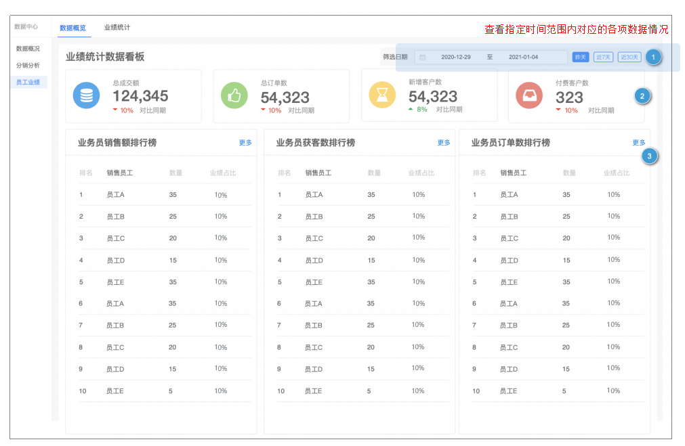Open the start date 2020-12-29 picker

tap(455, 58)
